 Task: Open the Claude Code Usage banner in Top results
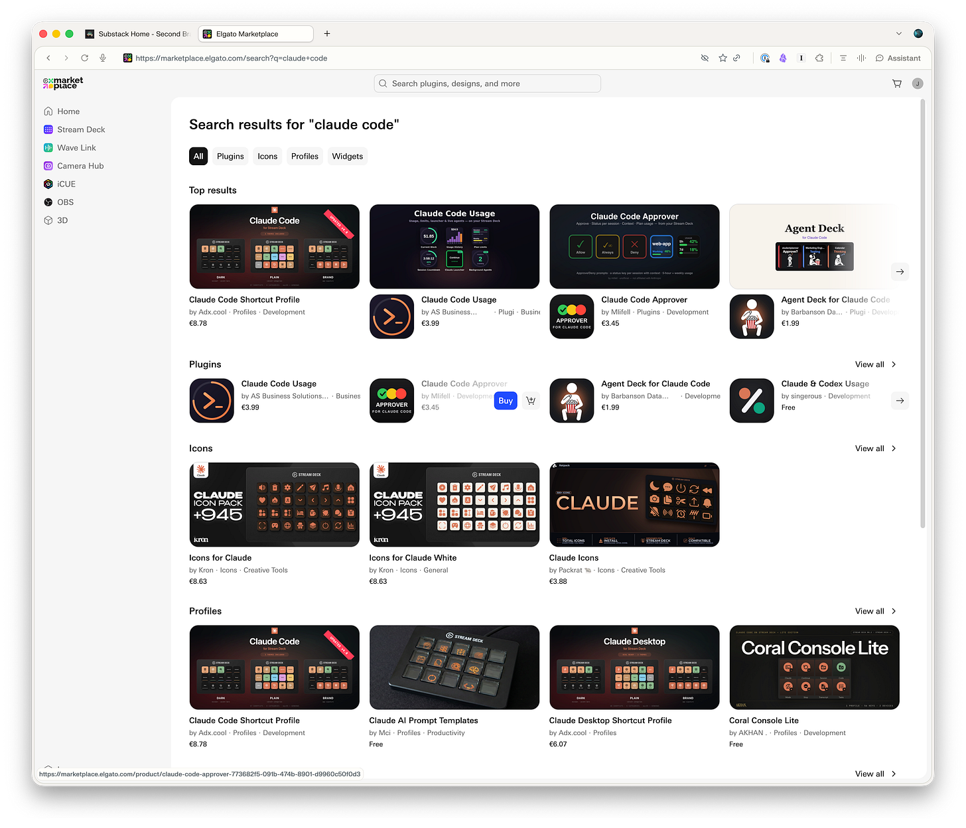(x=454, y=247)
